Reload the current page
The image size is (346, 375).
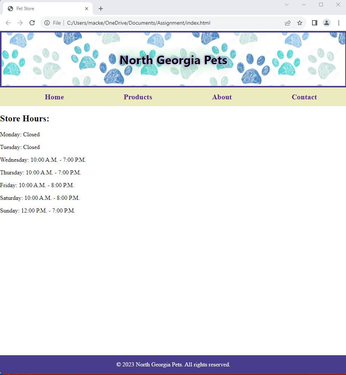tap(32, 23)
